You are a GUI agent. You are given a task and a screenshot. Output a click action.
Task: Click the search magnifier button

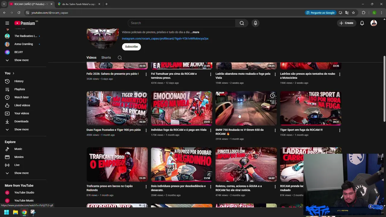click(x=242, y=23)
